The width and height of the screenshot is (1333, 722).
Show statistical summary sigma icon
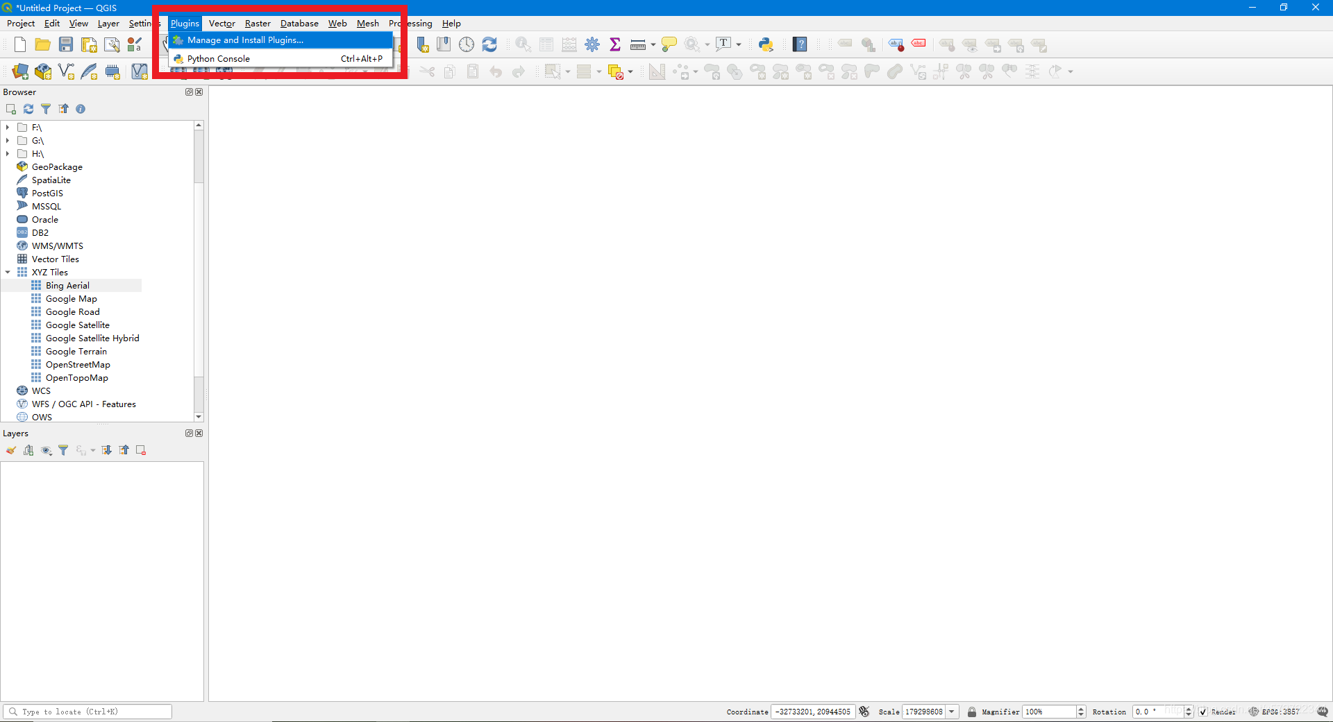point(615,44)
